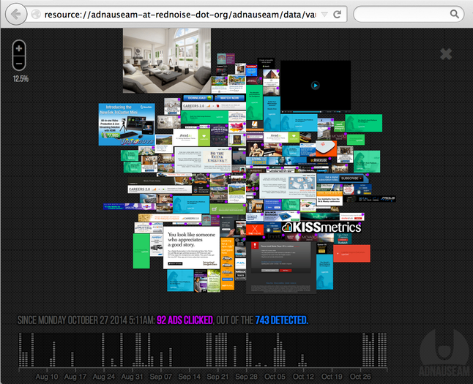This screenshot has width=473, height=384.
Task: Click the '743 DETECTED' text
Action: 281,320
